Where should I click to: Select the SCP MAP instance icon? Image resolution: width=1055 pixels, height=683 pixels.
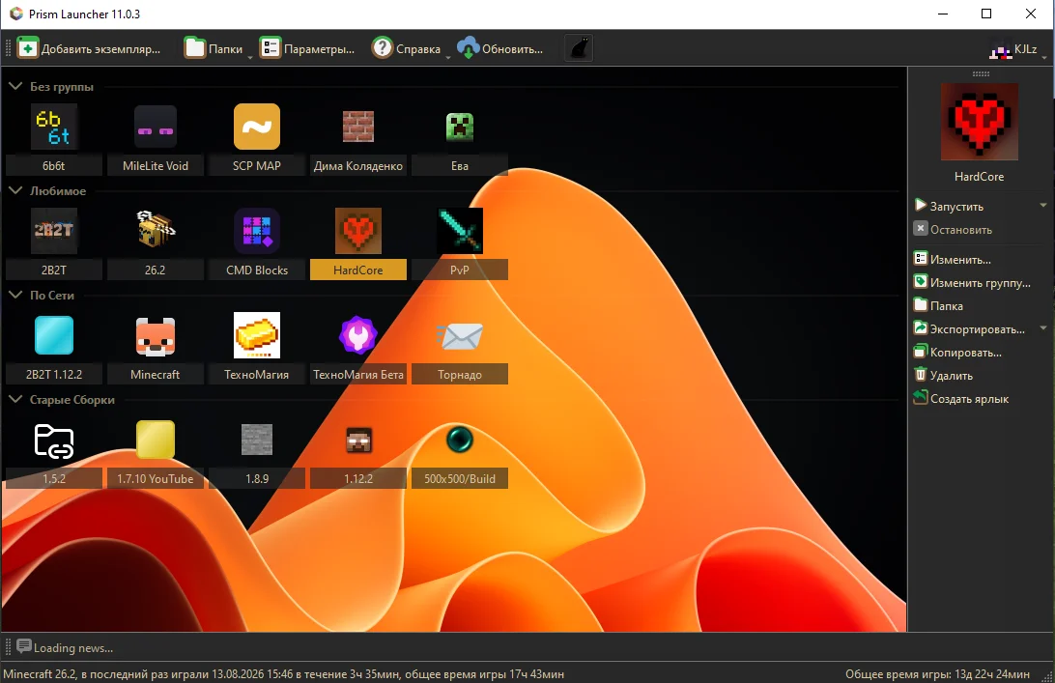pyautogui.click(x=257, y=127)
